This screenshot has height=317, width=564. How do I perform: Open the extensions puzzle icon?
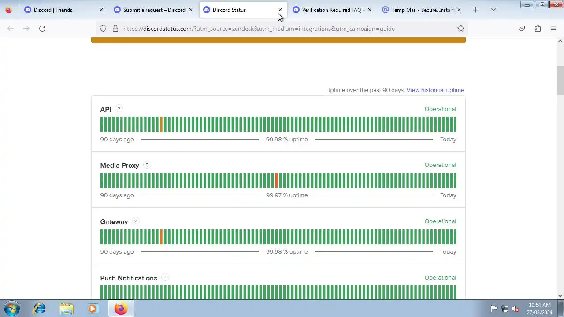click(538, 29)
